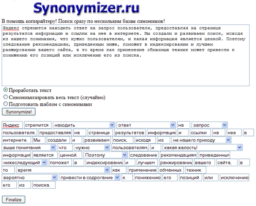The height and width of the screenshot is (206, 256).
Task: Click the 'как' word field
Action: 119,170
